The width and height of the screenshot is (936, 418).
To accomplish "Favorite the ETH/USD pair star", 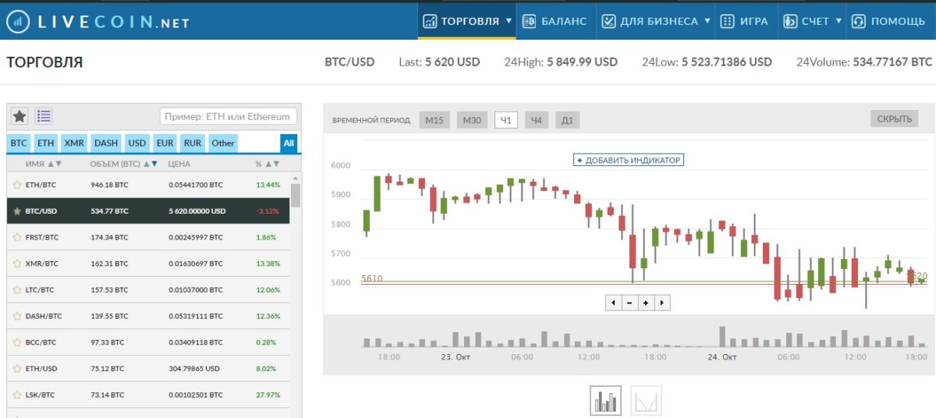I will tap(16, 368).
